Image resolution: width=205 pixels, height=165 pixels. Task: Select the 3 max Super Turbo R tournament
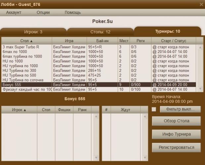[x=99, y=47]
